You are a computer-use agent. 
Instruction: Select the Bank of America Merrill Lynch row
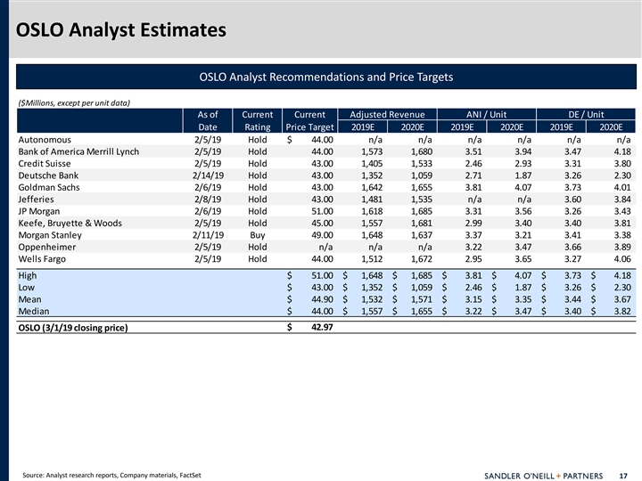(x=78, y=151)
